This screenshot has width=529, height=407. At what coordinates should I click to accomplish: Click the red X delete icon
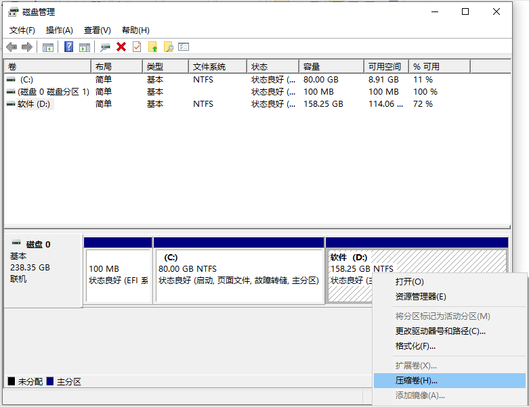[121, 47]
